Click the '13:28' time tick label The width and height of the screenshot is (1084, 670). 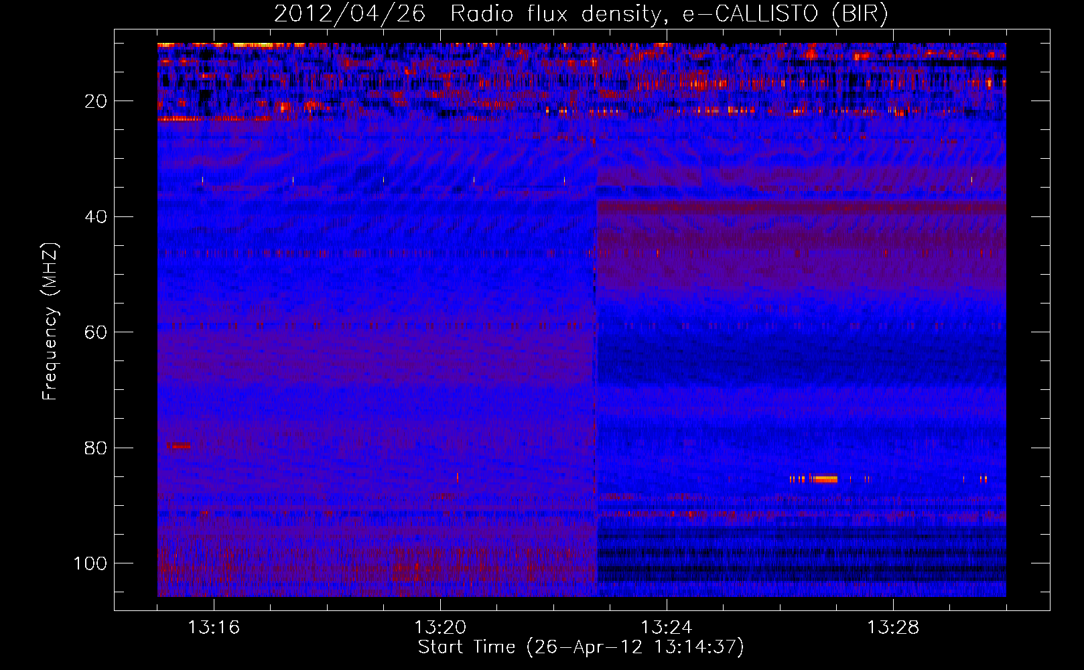[893, 628]
